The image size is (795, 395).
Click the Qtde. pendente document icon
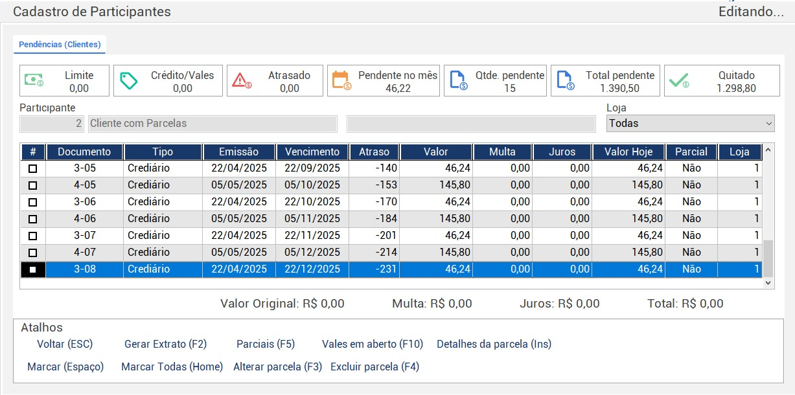point(459,80)
